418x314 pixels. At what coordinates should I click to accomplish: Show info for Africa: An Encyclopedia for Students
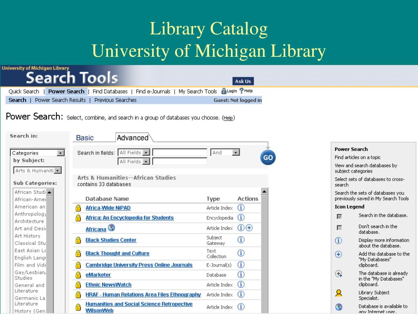point(241,218)
